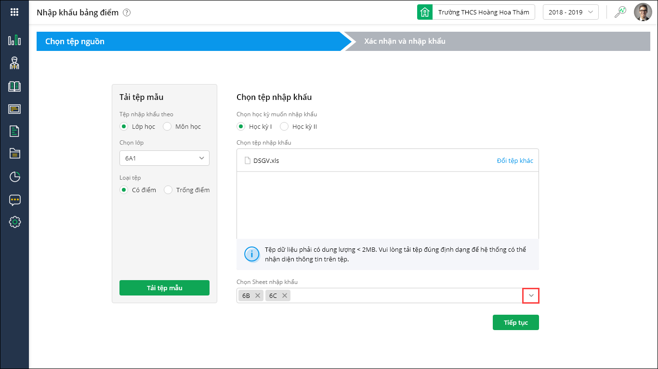658x369 pixels.
Task: Click the "Tải tệp mẫu" button
Action: 164,288
